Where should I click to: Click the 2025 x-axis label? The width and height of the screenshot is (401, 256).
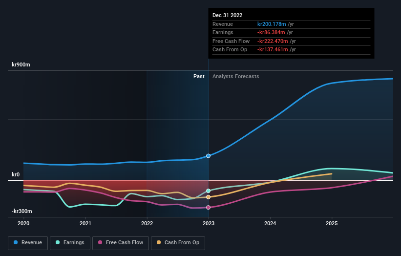332,223
